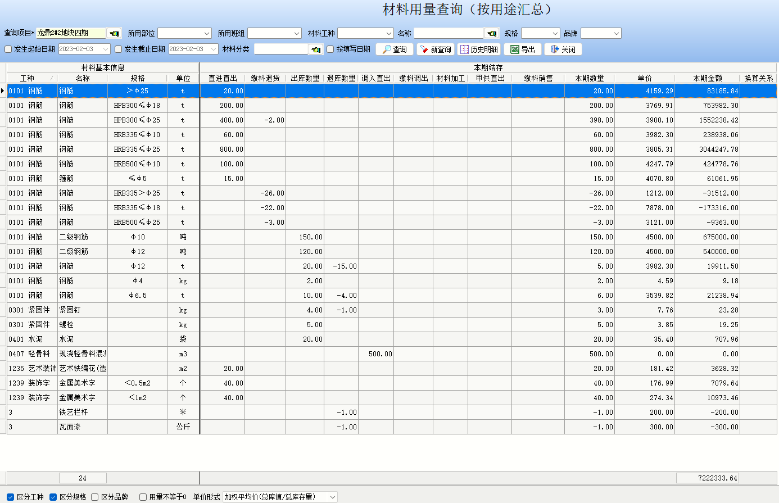Enable the 发生起始日期 checkbox
779x503 pixels.
pos(8,49)
